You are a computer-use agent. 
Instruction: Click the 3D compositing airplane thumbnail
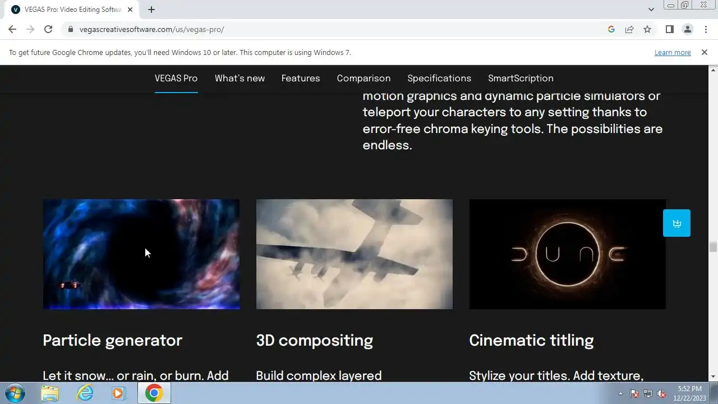pyautogui.click(x=355, y=254)
